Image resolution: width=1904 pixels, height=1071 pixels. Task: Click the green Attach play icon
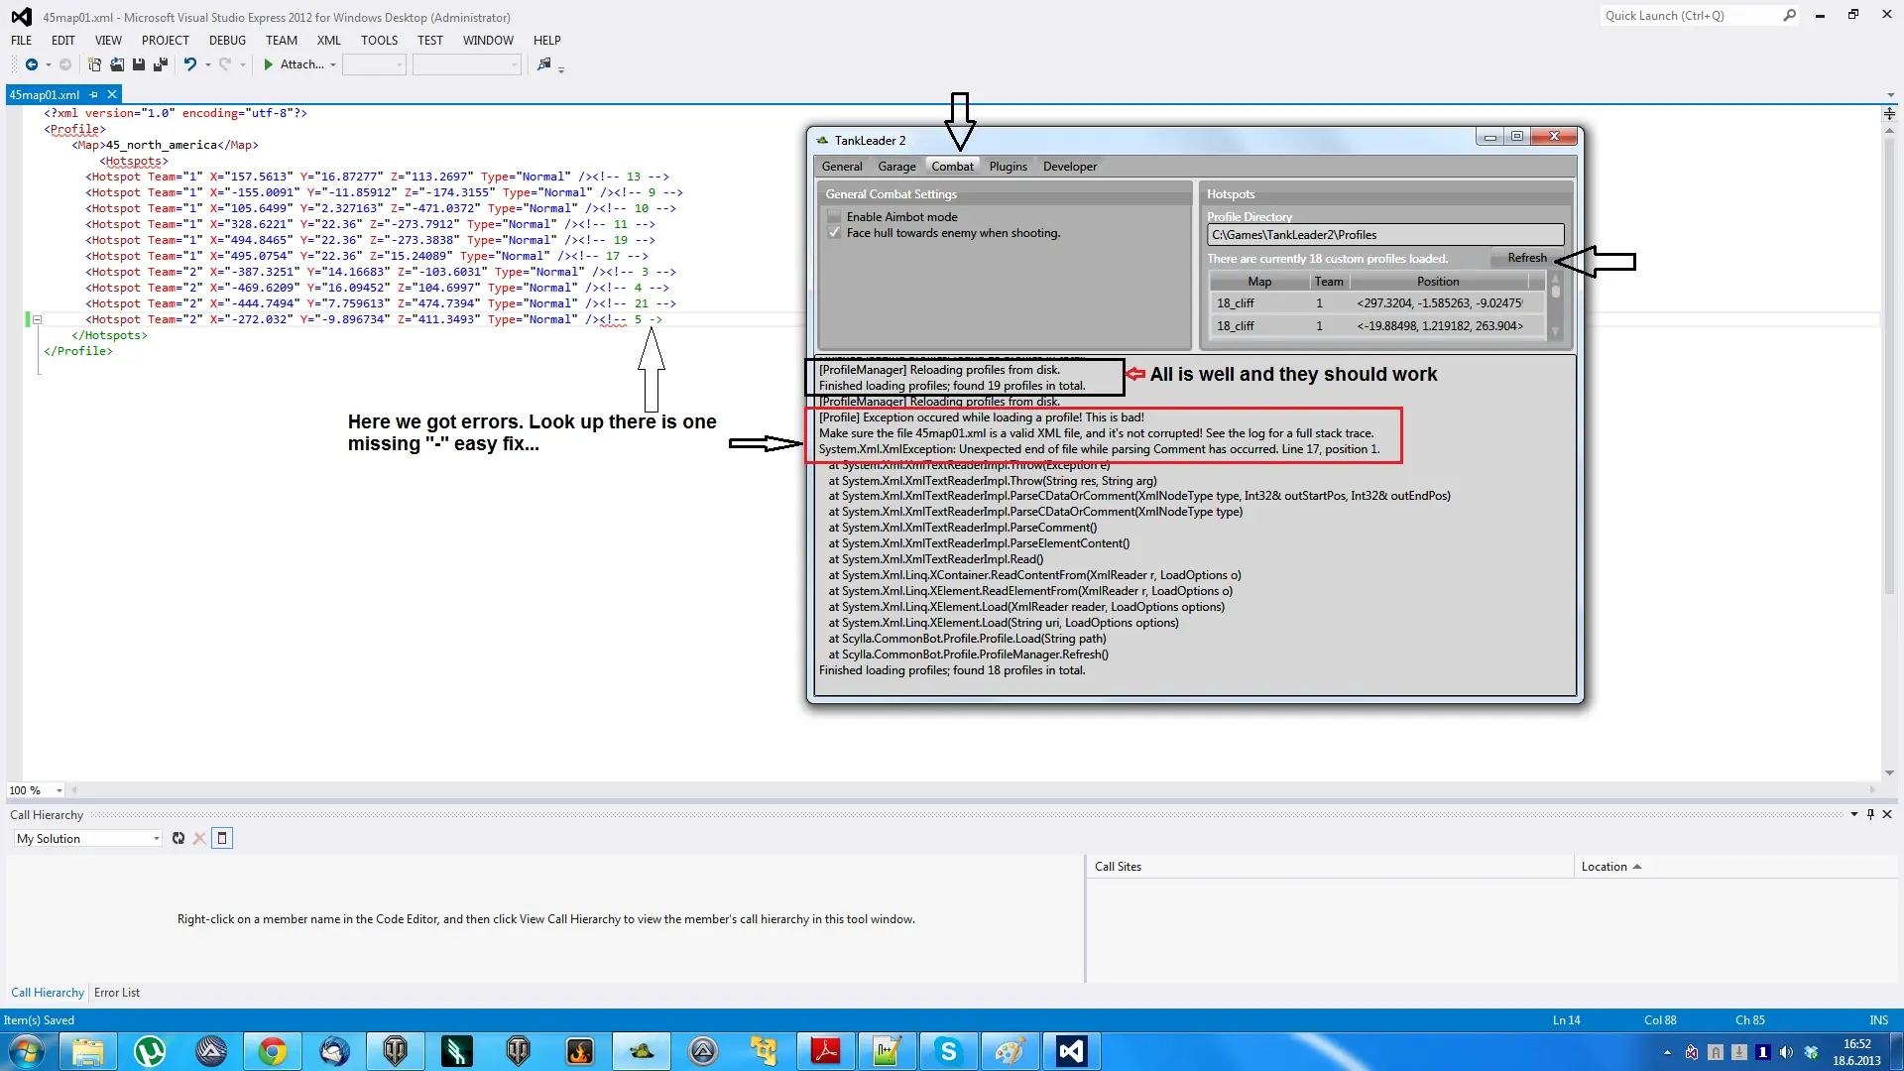point(268,64)
